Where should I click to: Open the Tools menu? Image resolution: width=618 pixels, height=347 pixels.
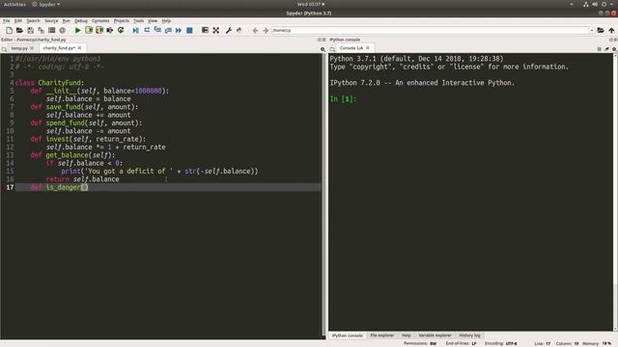point(138,20)
